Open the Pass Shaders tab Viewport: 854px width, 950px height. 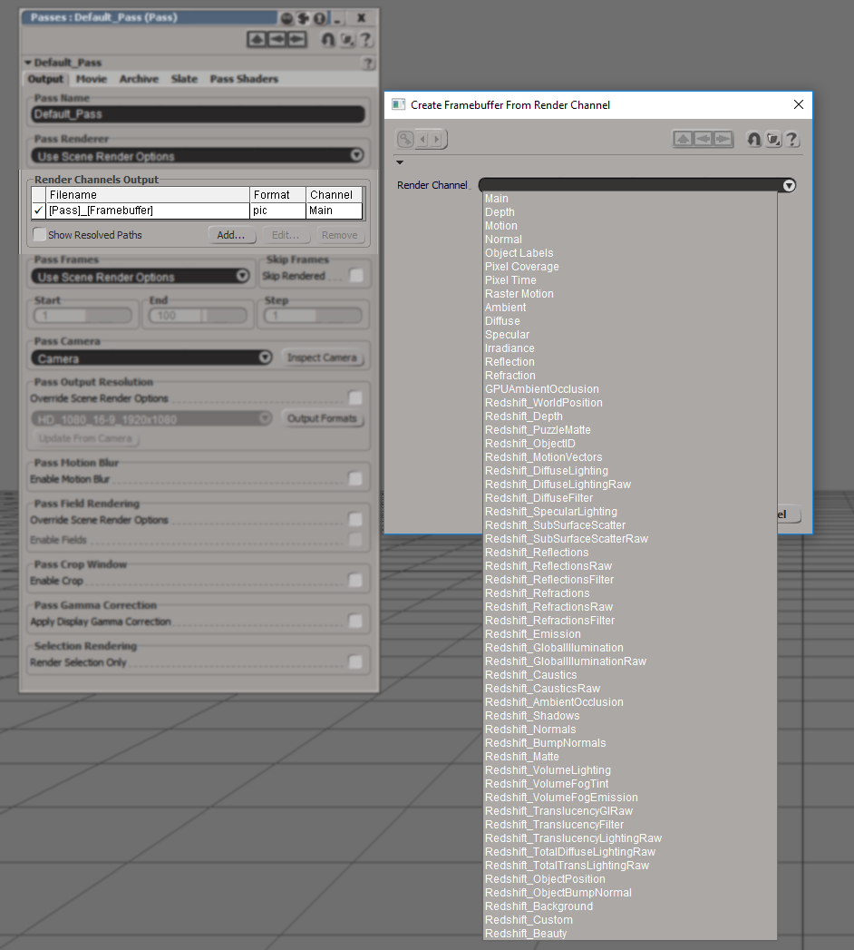coord(244,79)
